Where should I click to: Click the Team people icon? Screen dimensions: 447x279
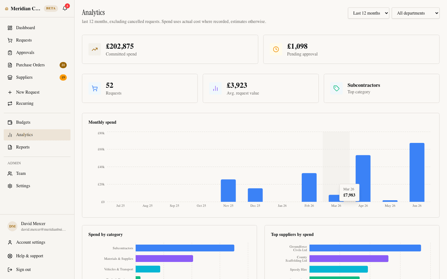pos(10,174)
